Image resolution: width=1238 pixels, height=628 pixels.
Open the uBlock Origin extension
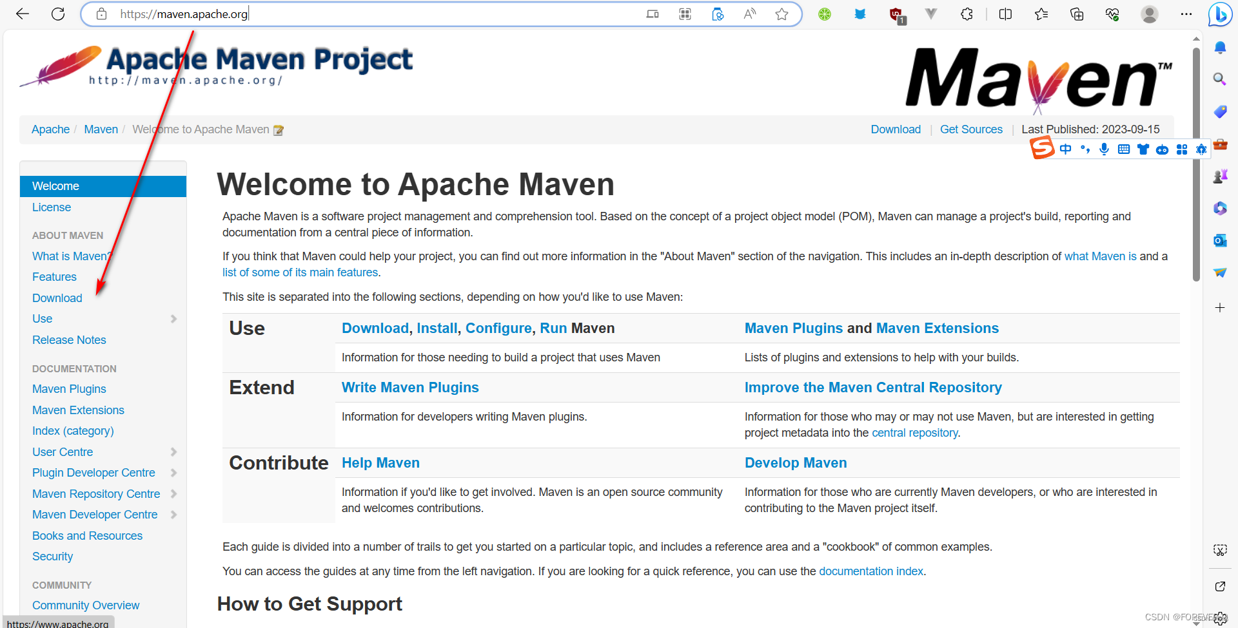click(896, 14)
